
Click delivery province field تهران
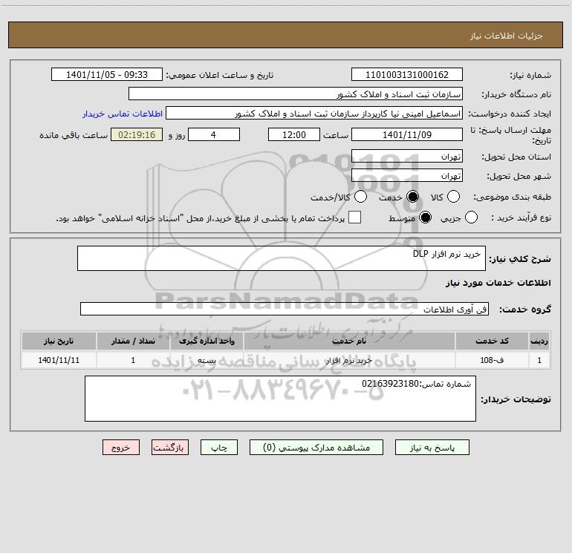(407, 156)
